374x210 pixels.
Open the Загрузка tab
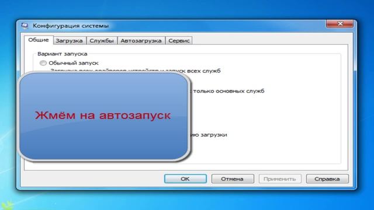click(69, 41)
